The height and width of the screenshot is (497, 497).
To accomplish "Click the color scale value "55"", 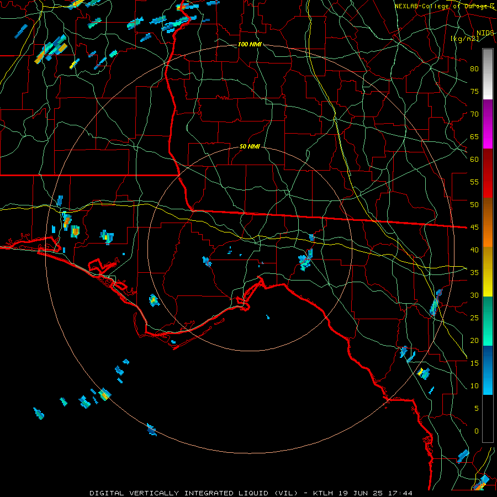I will pyautogui.click(x=474, y=182).
